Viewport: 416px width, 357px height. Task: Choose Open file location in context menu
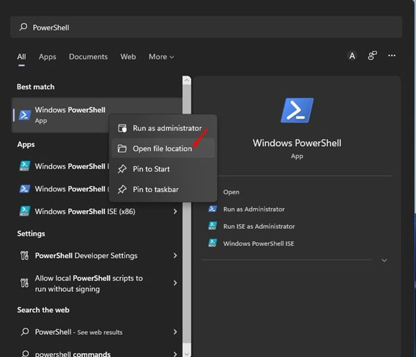coord(163,148)
